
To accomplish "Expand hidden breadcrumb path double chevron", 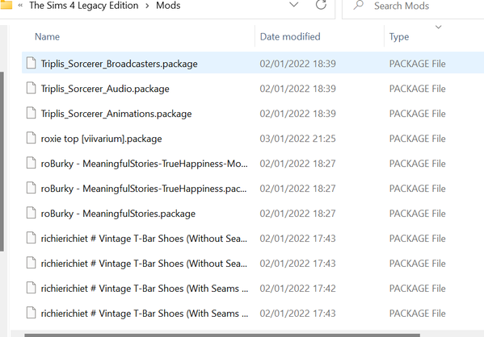I will [20, 6].
